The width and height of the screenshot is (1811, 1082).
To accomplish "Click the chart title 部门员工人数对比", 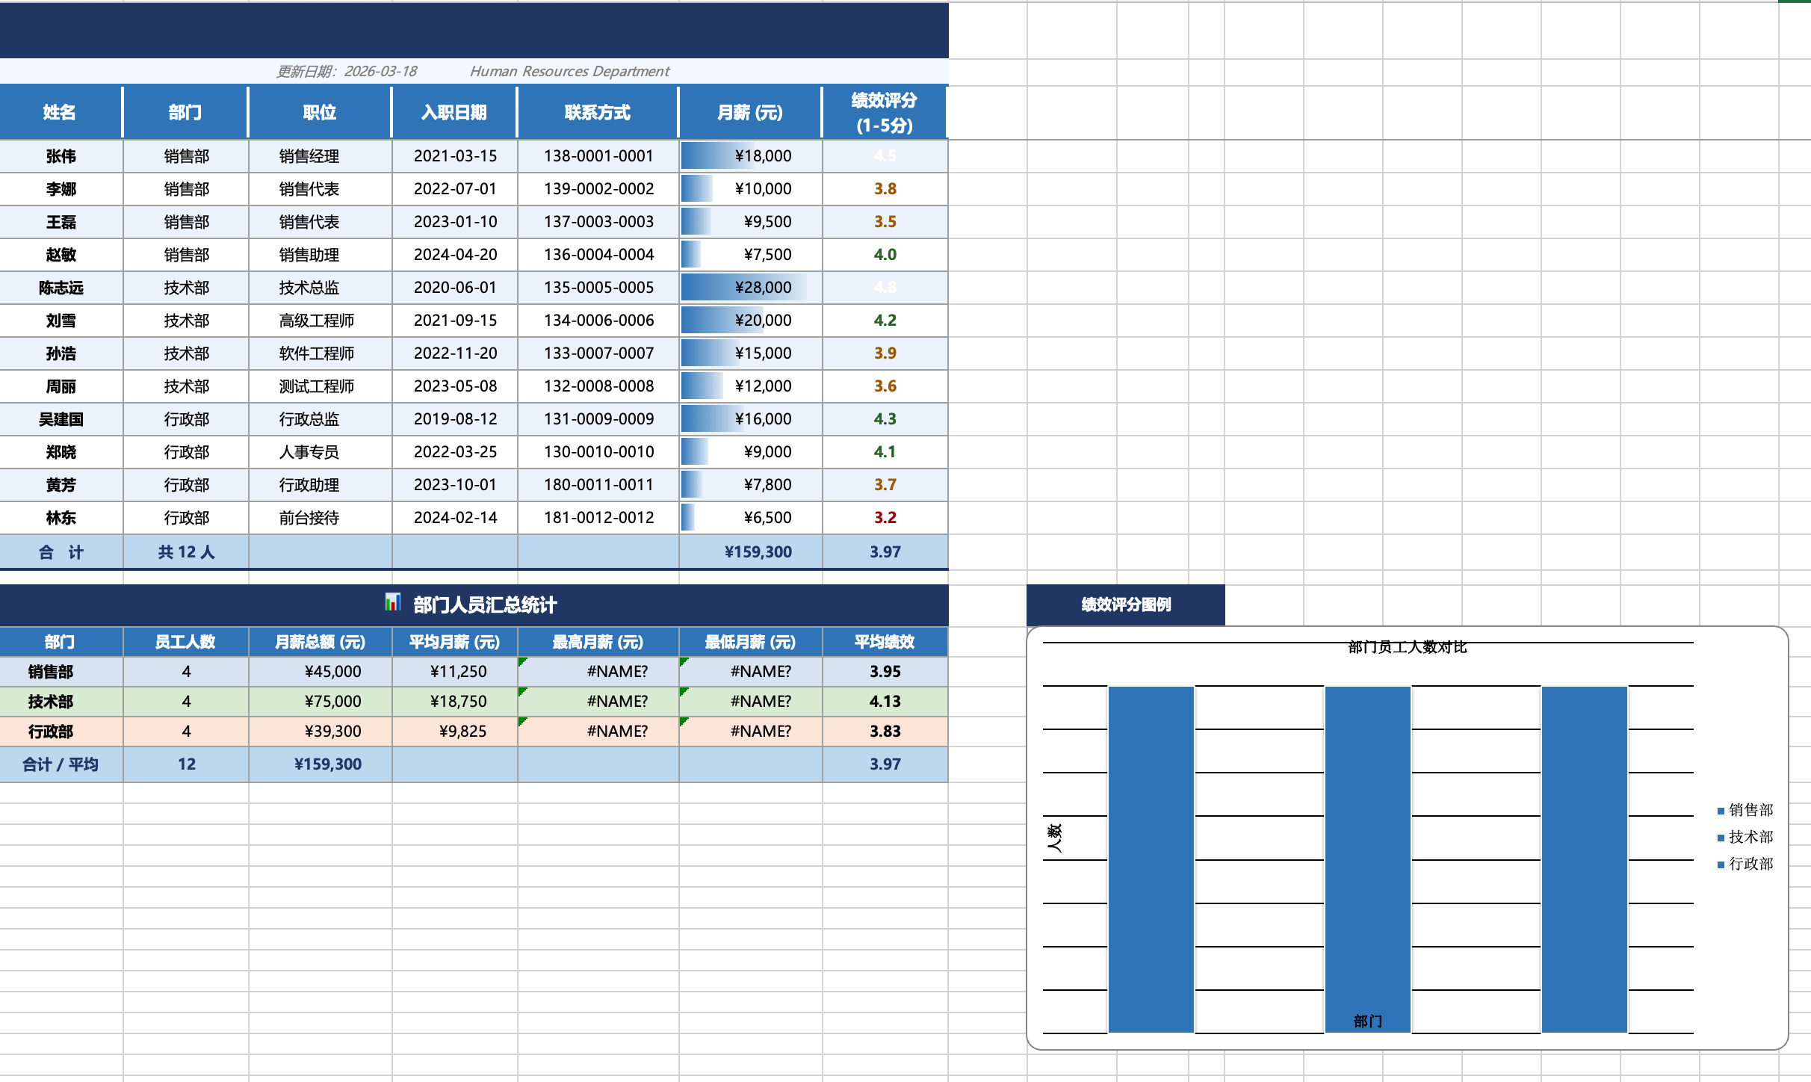I will click(x=1407, y=647).
